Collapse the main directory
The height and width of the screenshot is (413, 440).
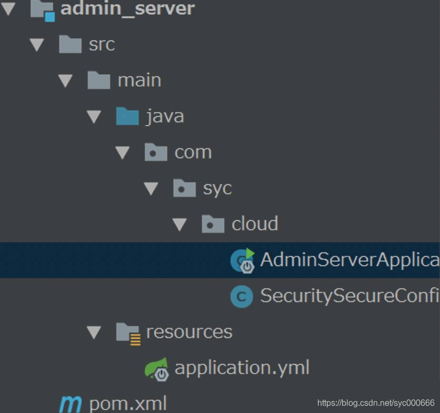click(65, 80)
